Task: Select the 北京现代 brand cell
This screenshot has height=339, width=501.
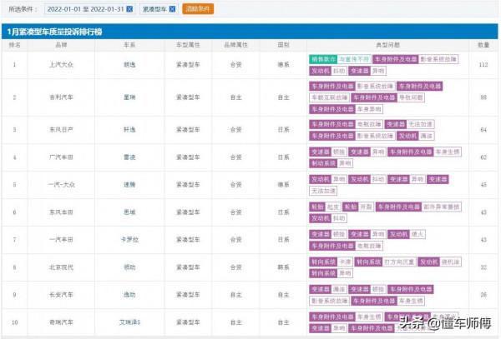Action: click(x=61, y=267)
